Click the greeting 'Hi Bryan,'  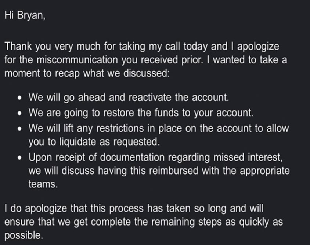click(x=25, y=16)
